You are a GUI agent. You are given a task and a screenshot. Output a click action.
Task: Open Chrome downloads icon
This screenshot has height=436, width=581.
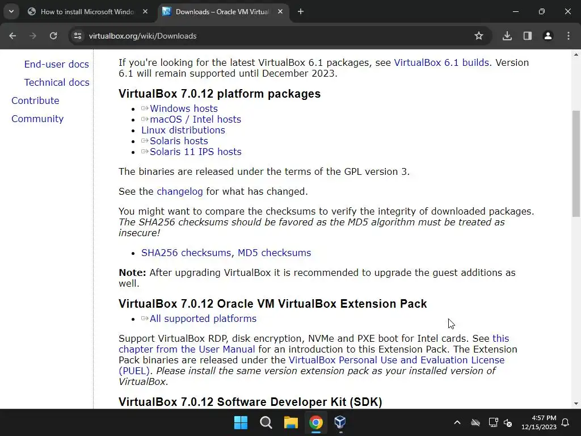tap(507, 36)
